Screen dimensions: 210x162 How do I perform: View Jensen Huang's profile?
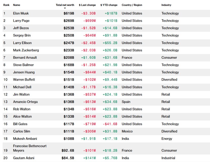click(24, 72)
